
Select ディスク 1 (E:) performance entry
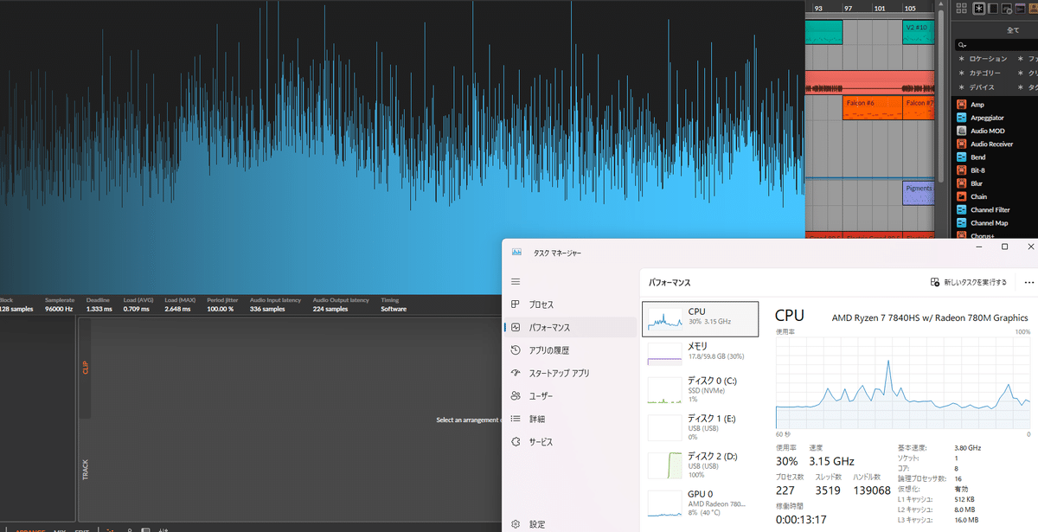700,427
